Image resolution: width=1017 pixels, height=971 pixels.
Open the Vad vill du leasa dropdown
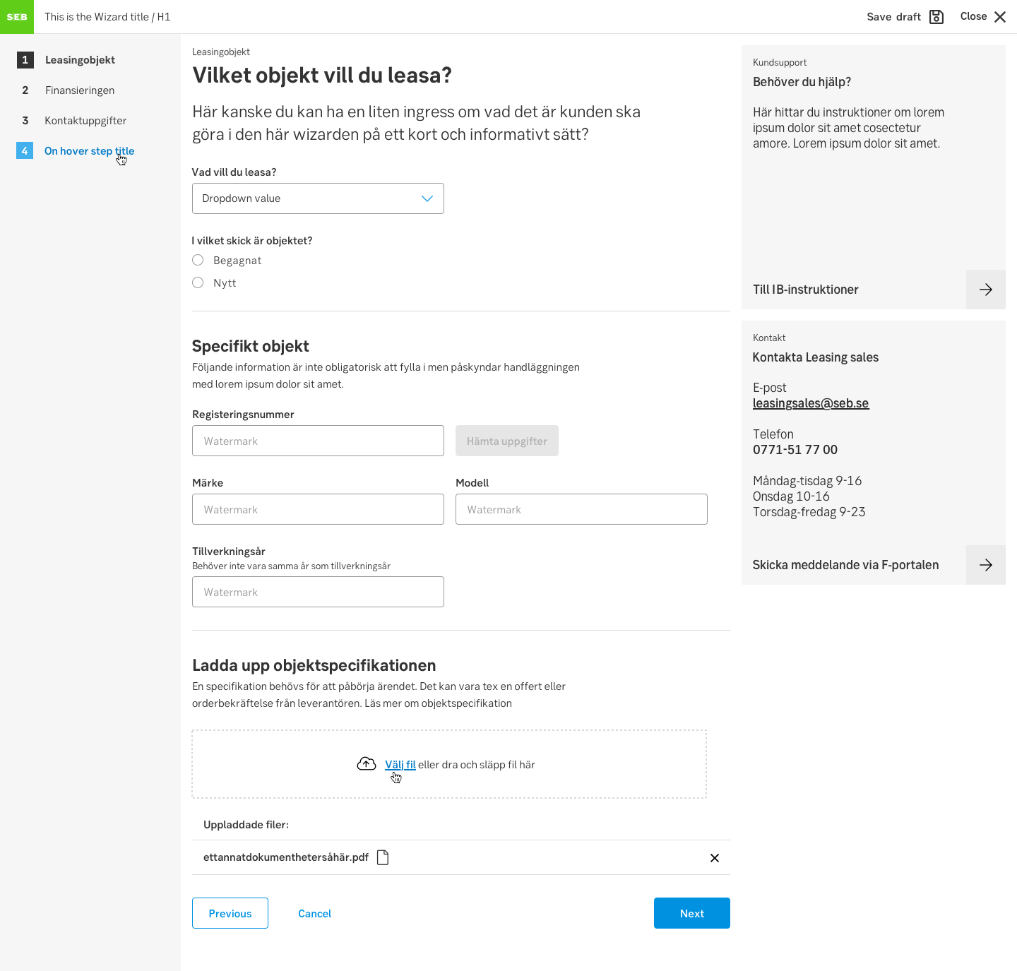(318, 198)
